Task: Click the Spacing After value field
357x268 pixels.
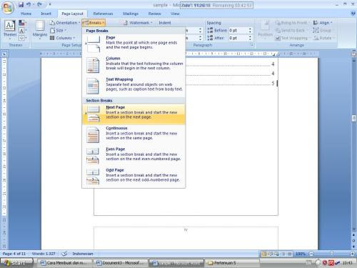Action: click(238, 38)
